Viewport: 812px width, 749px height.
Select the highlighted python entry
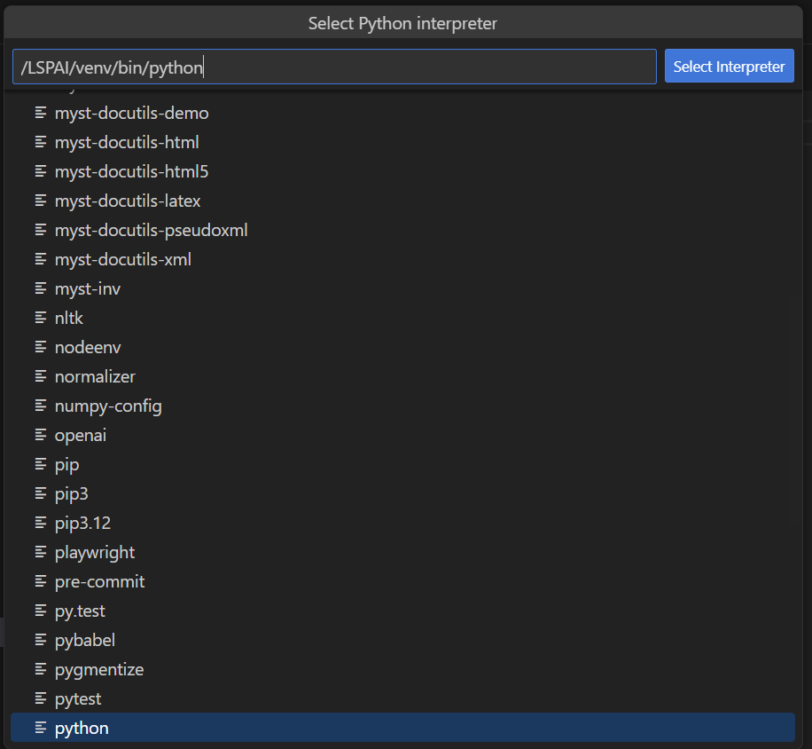coord(81,728)
